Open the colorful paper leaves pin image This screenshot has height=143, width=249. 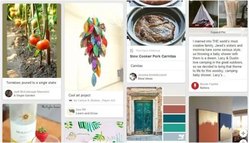pyautogui.click(x=94, y=47)
